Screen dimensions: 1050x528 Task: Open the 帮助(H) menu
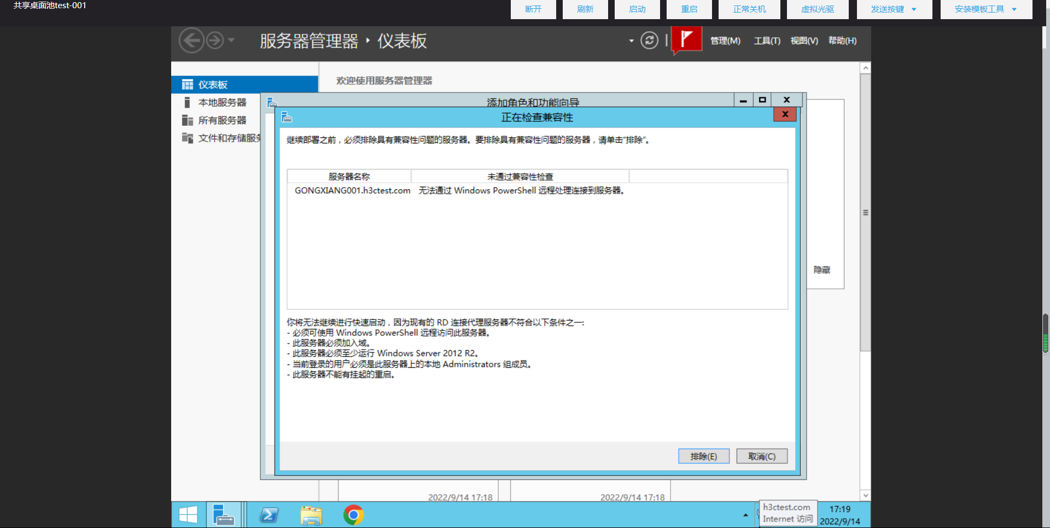coord(842,40)
